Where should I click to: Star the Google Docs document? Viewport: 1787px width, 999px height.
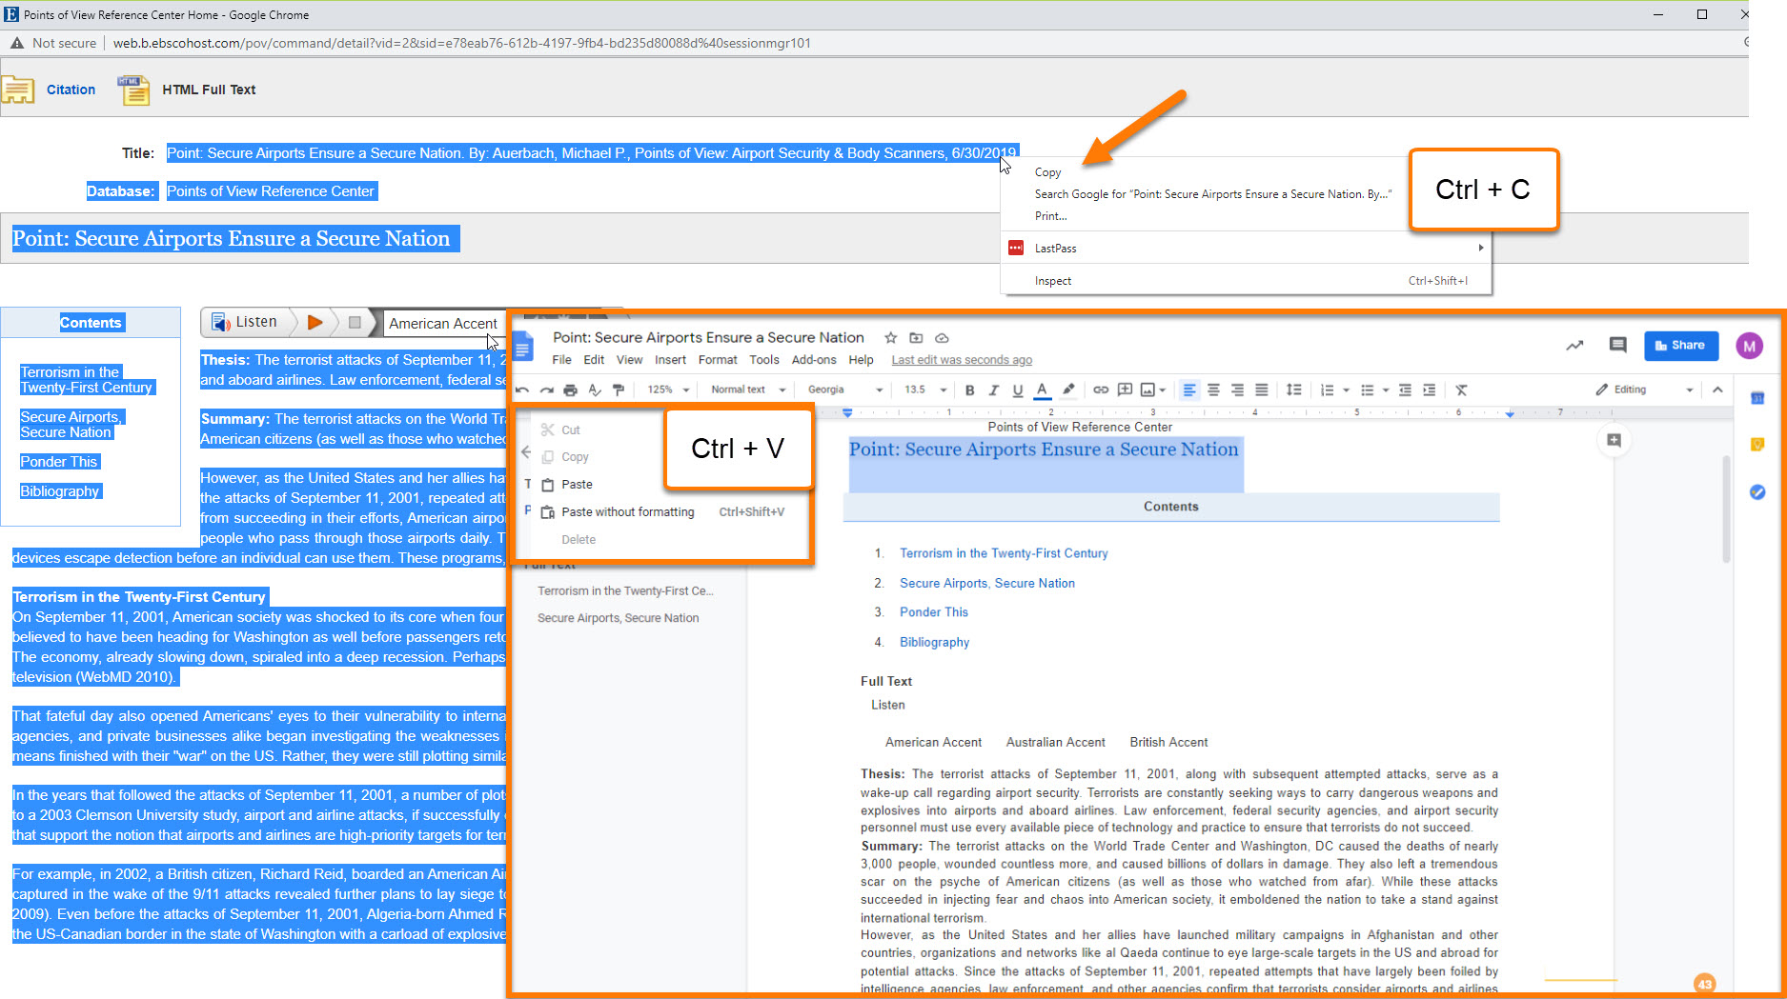point(890,338)
